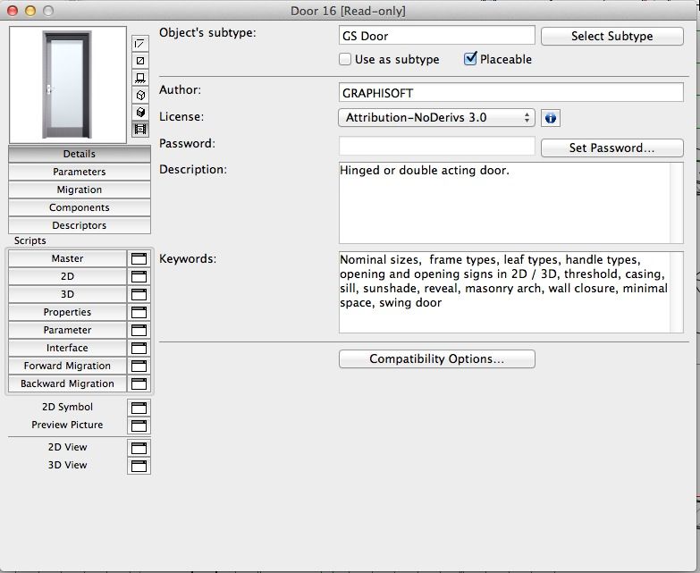Viewport: 700px width, 573px height.
Task: Open Interface script in separate window
Action: [x=139, y=348]
